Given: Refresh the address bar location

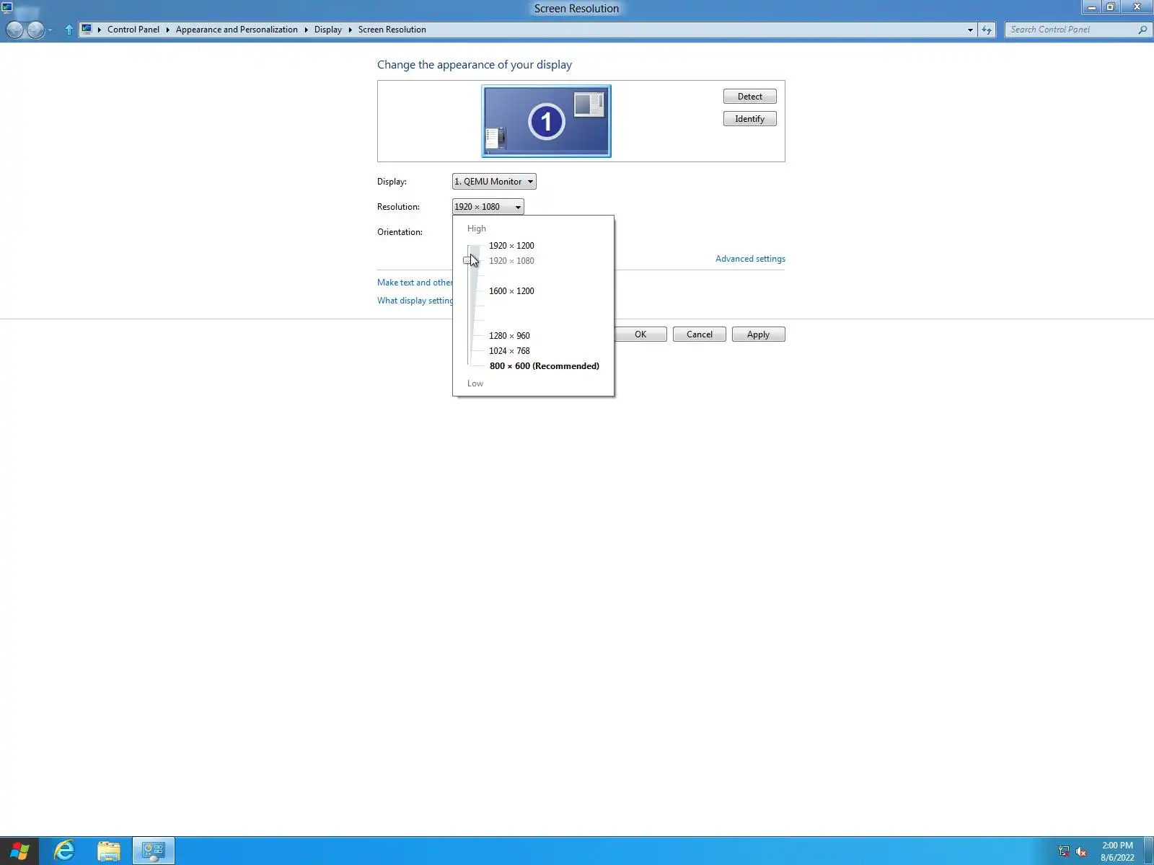Looking at the screenshot, I should coord(987,30).
